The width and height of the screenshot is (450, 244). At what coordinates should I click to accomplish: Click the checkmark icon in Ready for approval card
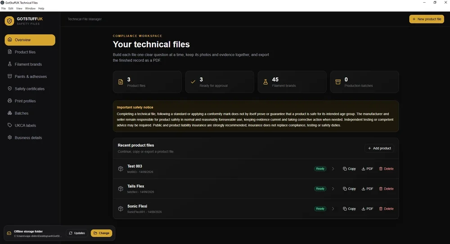[x=193, y=82]
